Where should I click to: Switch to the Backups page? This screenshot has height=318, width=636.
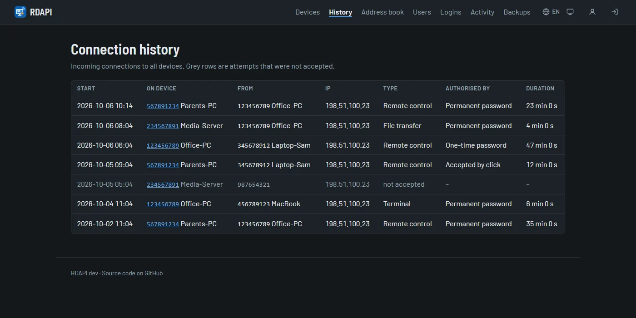(x=517, y=12)
